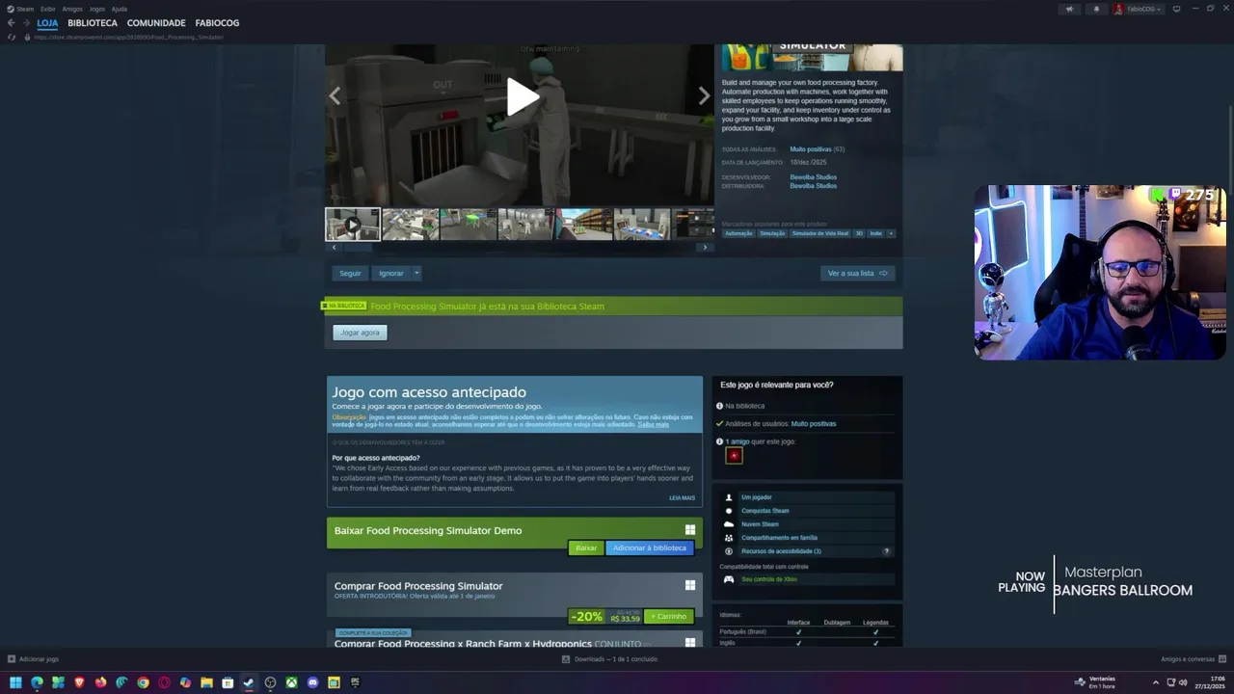This screenshot has height=694, width=1234.
Task: Open developer Bewolba Studios link
Action: pos(813,177)
